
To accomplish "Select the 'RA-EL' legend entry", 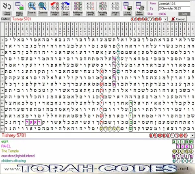I will click(x=6, y=146).
